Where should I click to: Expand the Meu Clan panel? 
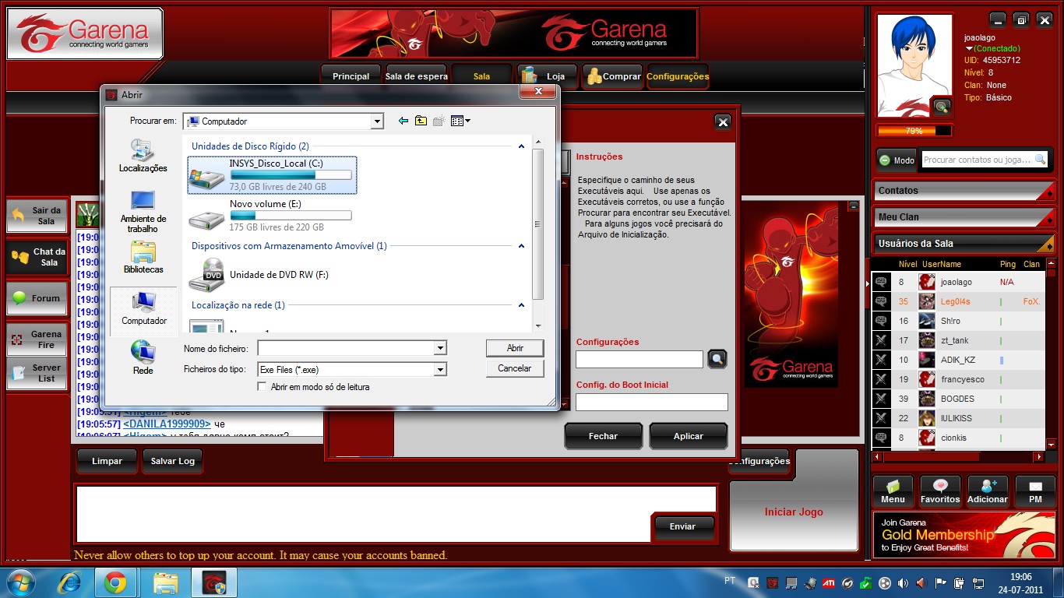[x=964, y=217]
